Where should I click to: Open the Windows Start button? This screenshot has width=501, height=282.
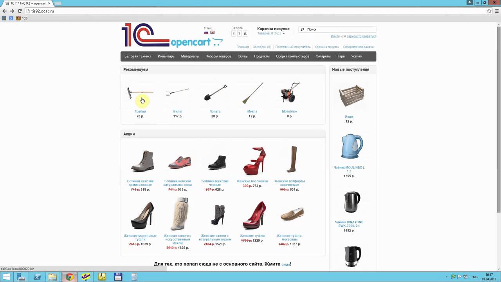click(x=7, y=277)
